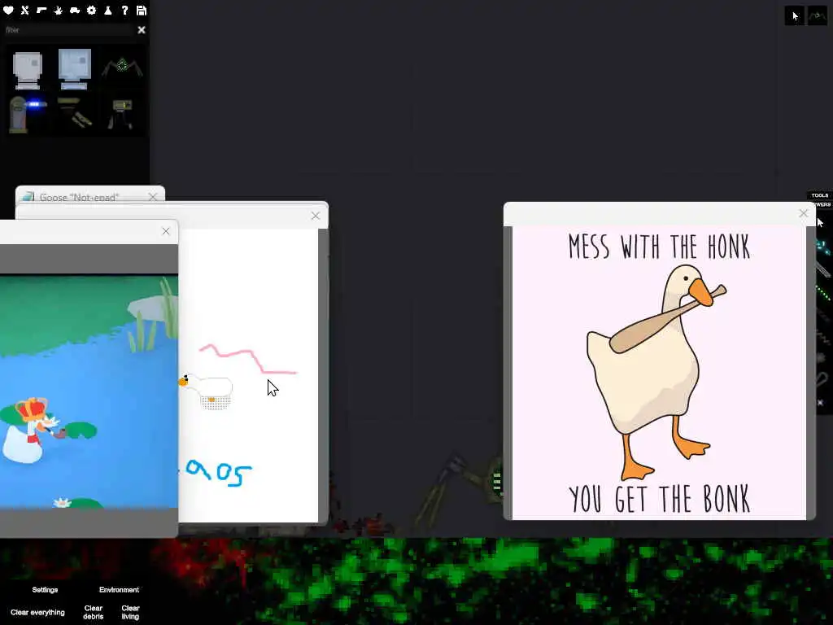Select the olive disassembled weapon item

(x=74, y=113)
